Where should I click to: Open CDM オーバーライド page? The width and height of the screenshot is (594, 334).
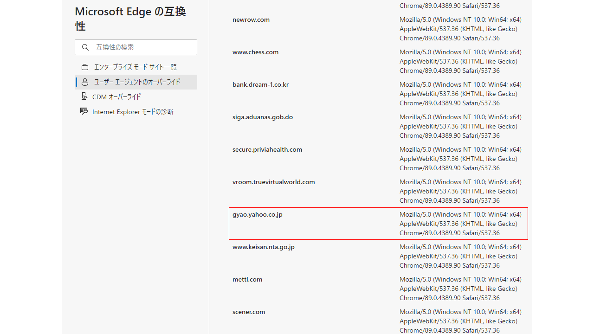click(136, 97)
